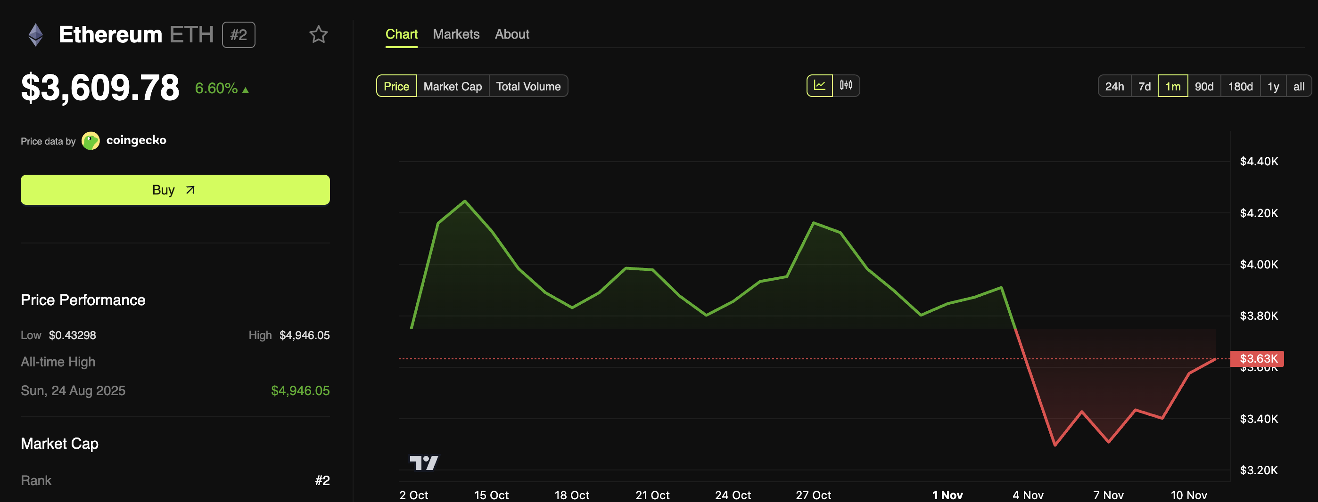Switch to line chart view icon
This screenshot has width=1318, height=502.
coord(819,86)
